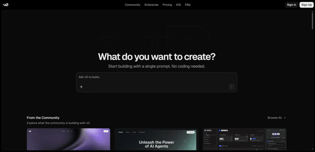Open the FAQ link
Screen dimensions: 315x152
(188, 5)
